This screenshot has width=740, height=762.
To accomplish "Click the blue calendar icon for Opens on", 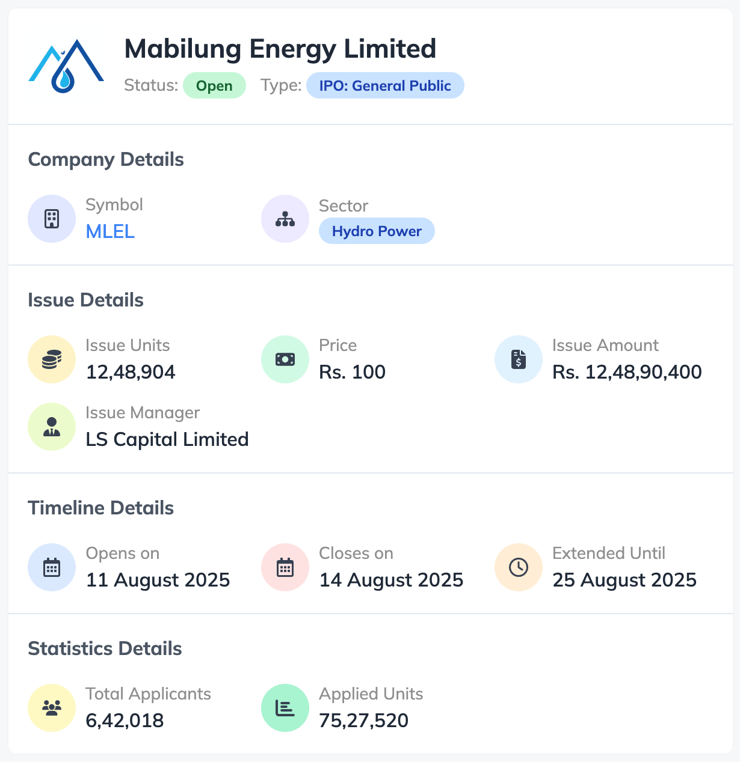I will click(x=52, y=567).
